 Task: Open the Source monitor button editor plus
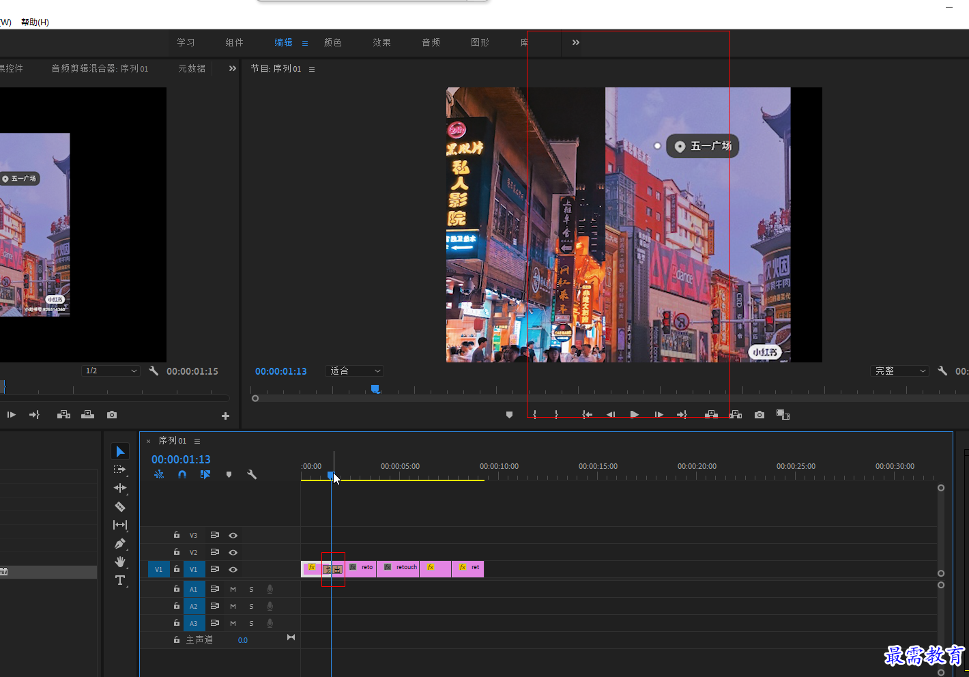pos(226,416)
